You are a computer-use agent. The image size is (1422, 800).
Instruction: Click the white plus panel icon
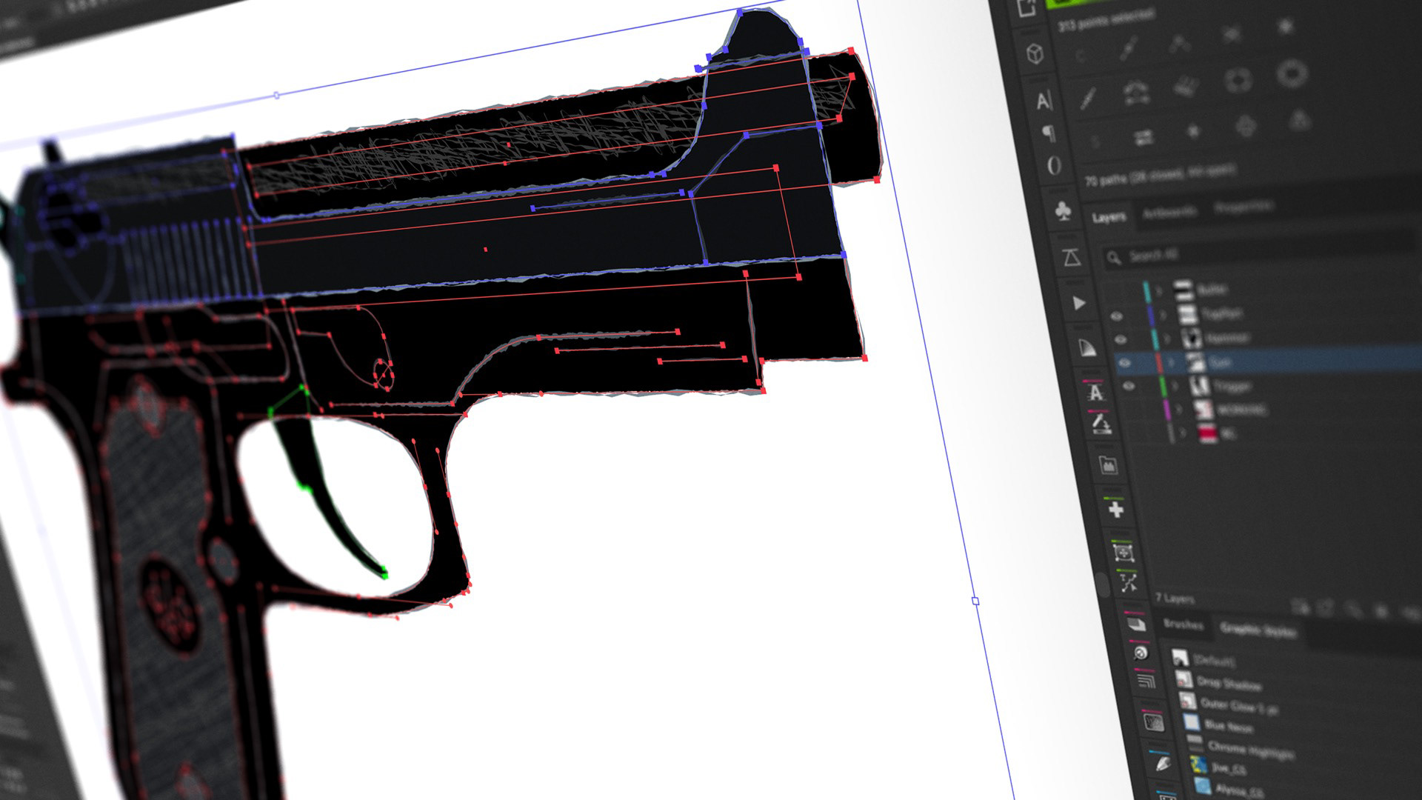pyautogui.click(x=1115, y=510)
